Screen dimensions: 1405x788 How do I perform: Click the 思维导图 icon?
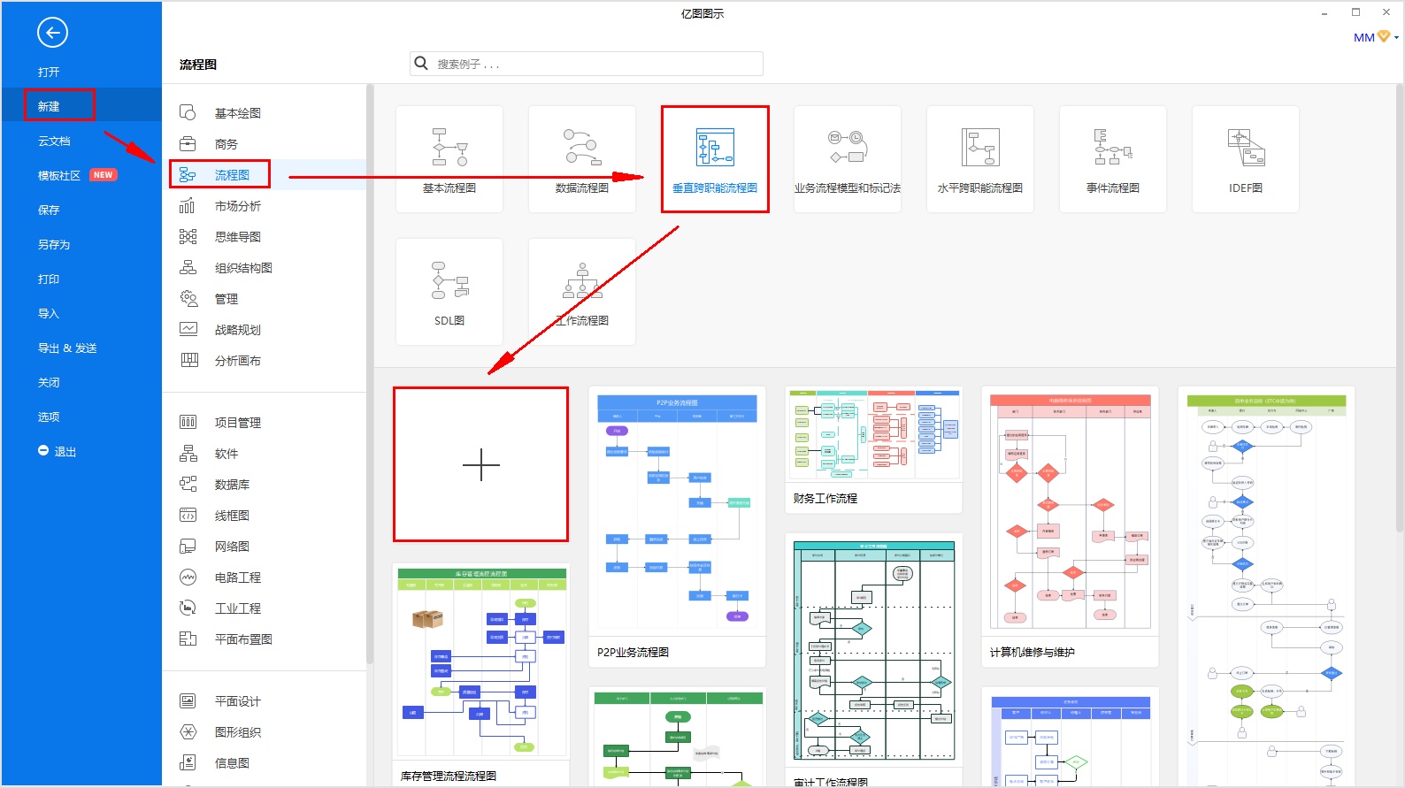pyautogui.click(x=188, y=236)
